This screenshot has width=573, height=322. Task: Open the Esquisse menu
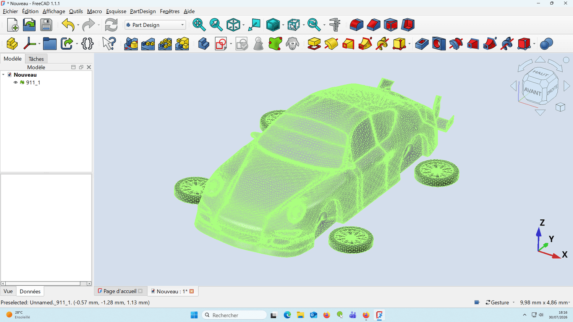pos(116,11)
